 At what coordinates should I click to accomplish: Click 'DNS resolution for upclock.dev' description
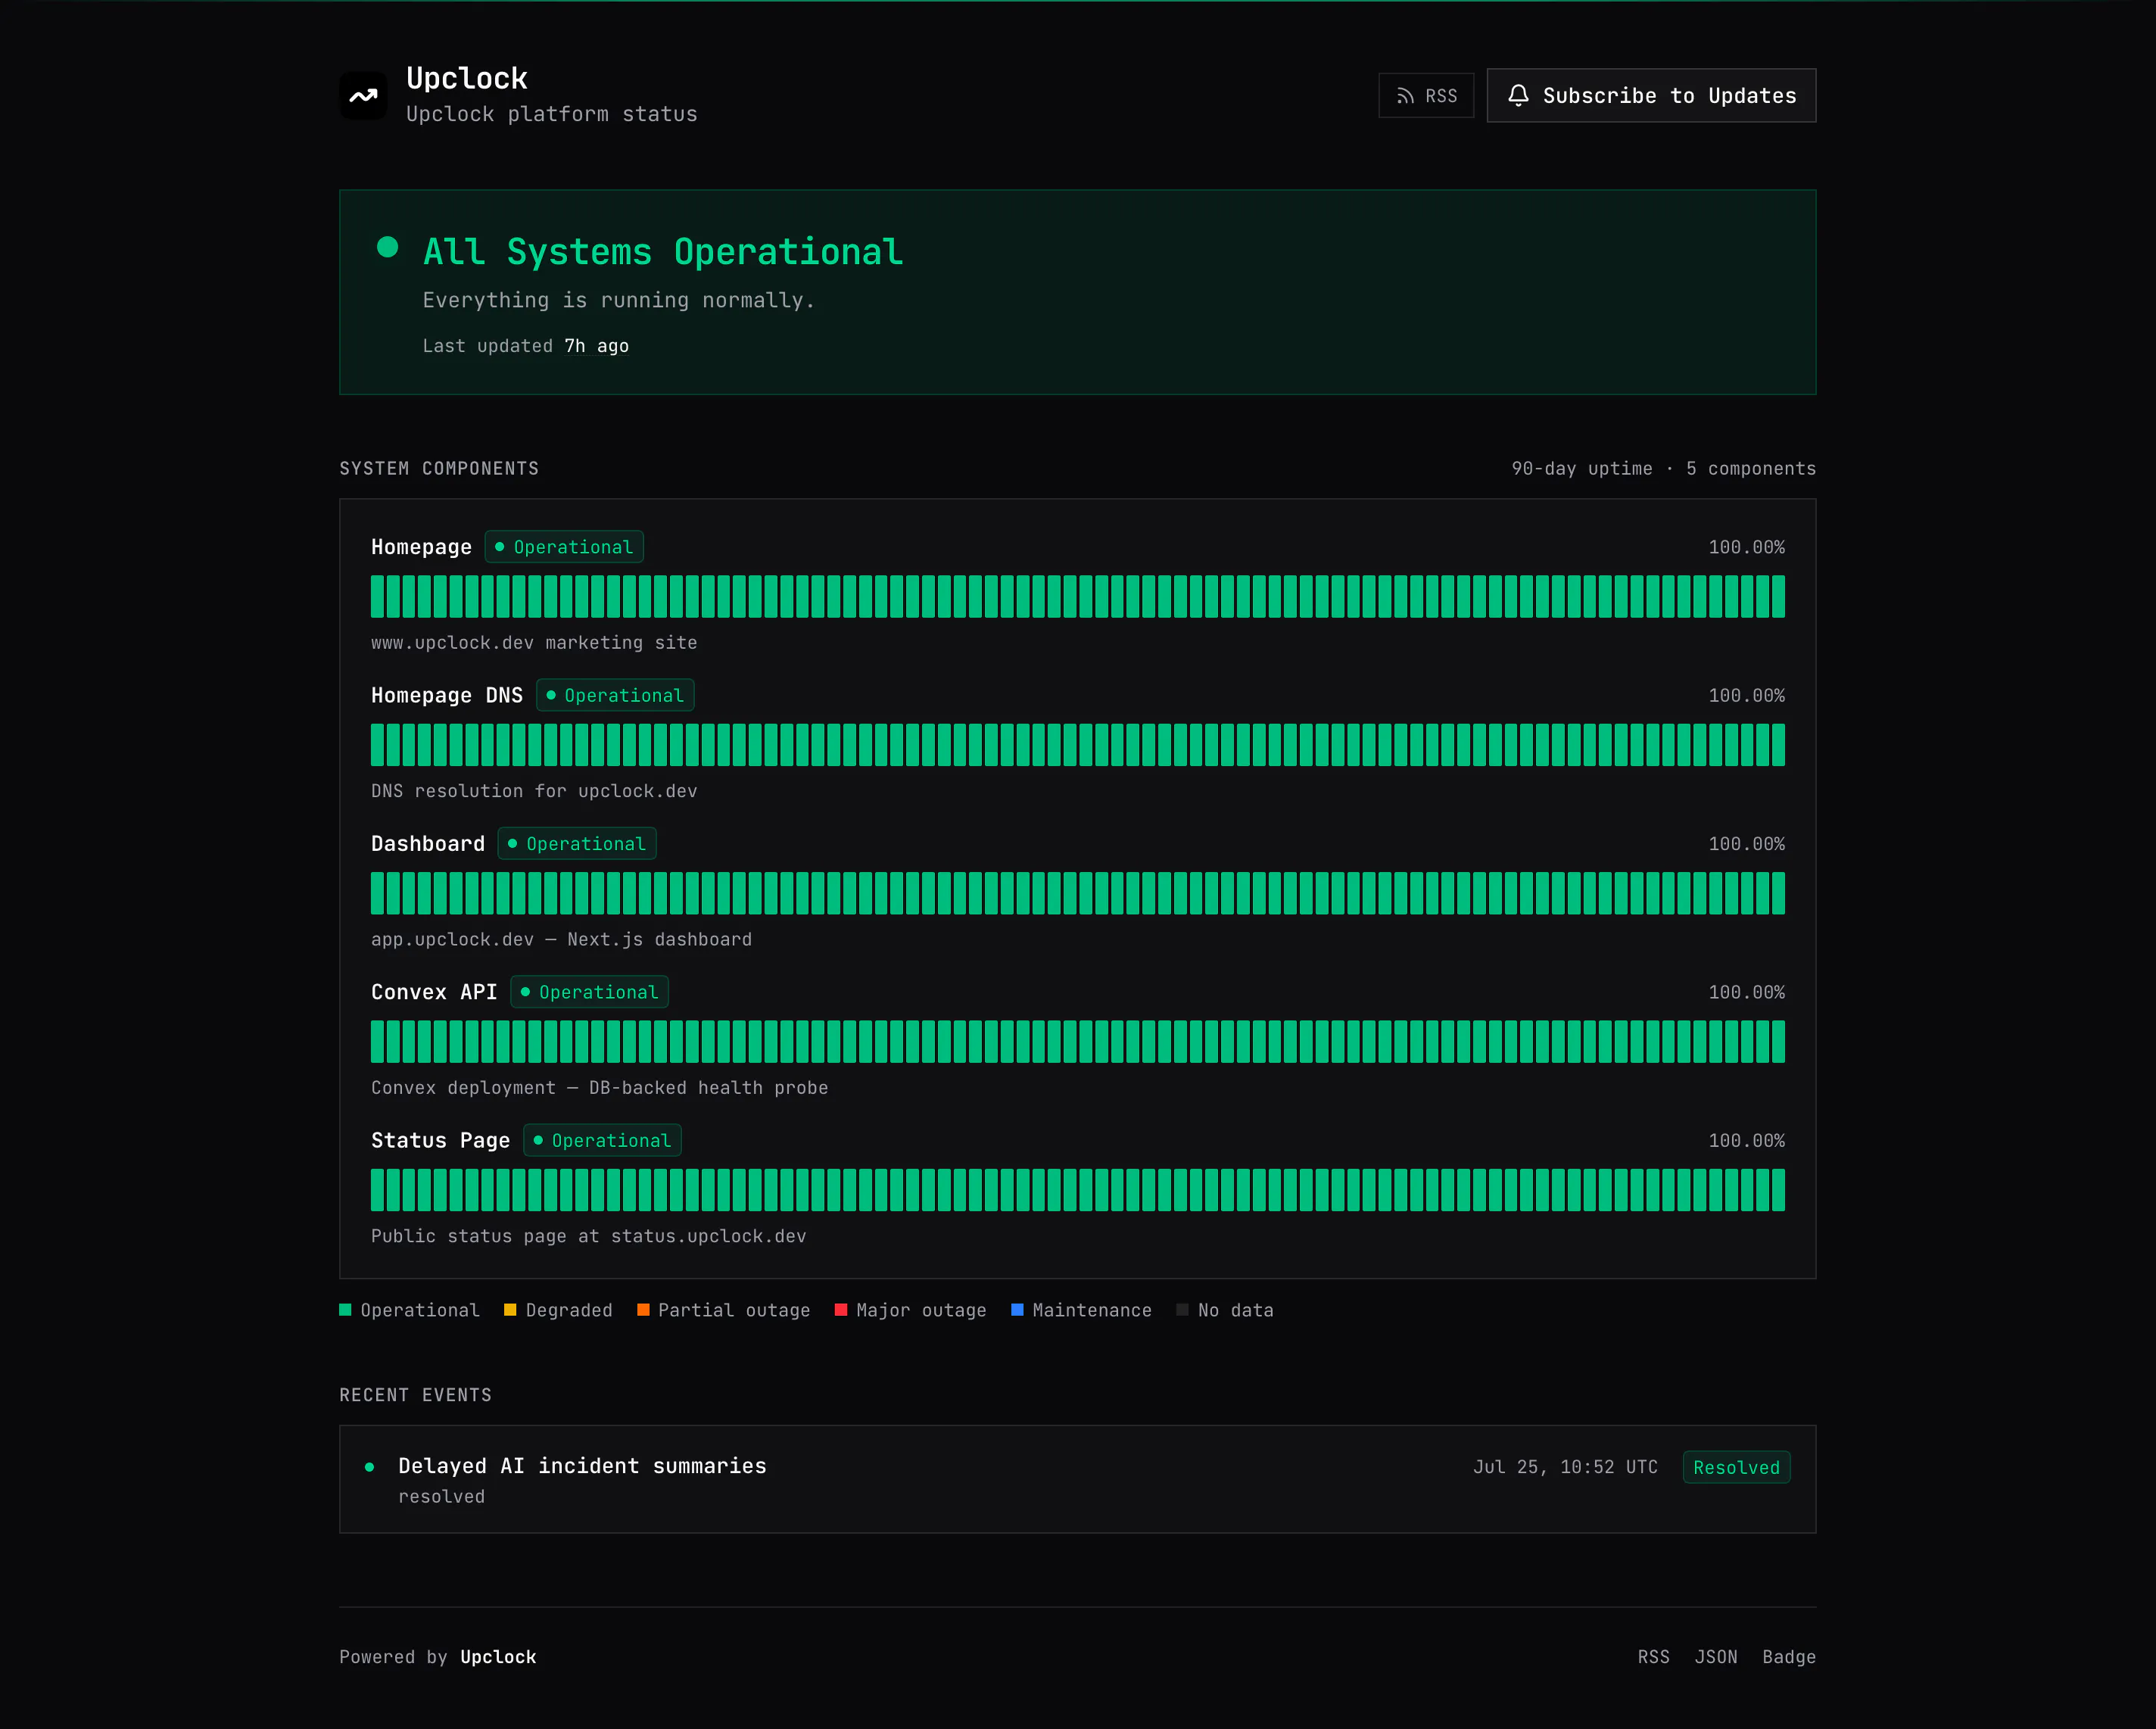pyautogui.click(x=534, y=791)
